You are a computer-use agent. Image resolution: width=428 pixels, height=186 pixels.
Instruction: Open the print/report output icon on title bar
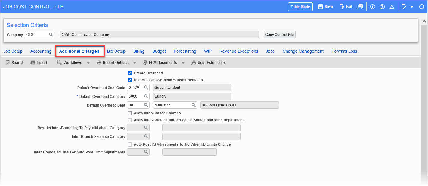coord(360,6)
